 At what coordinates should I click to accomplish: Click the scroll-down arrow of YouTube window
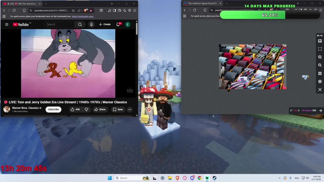[x=137, y=116]
